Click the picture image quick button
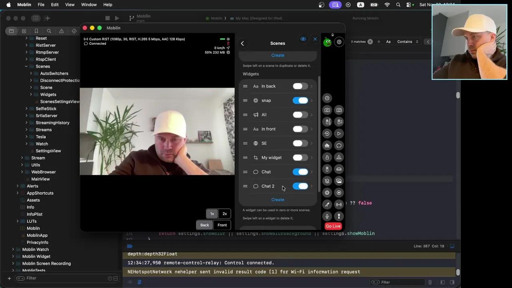This screenshot has height=288, width=512. click(339, 181)
